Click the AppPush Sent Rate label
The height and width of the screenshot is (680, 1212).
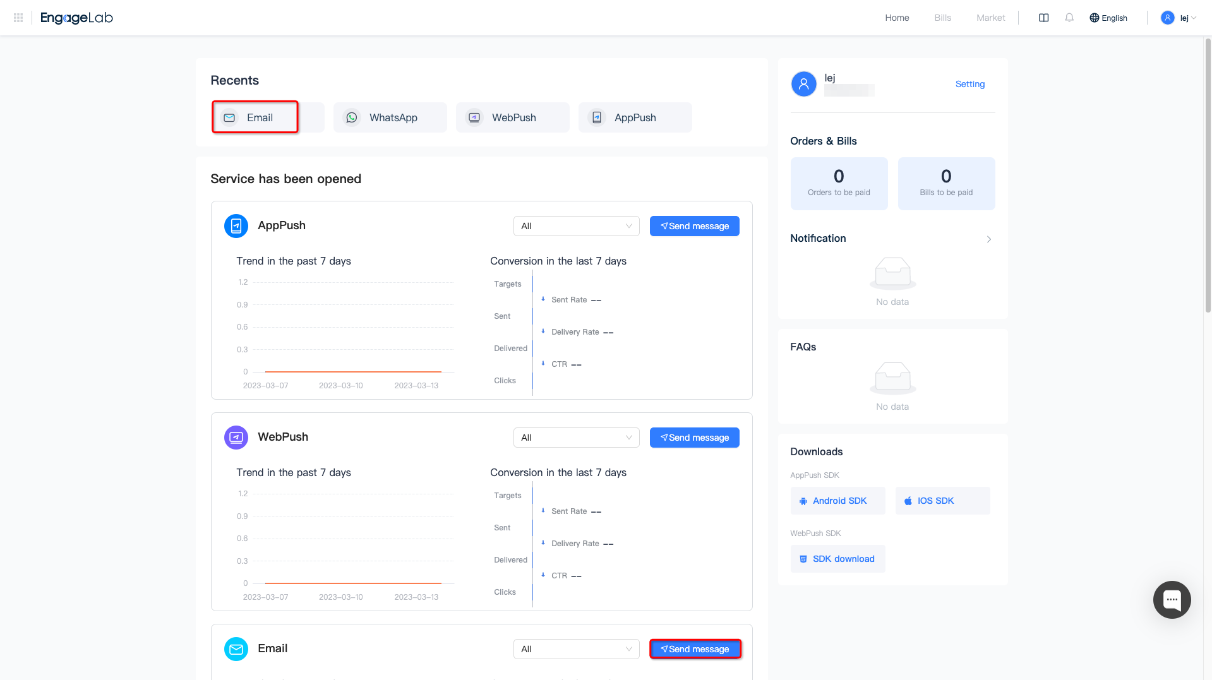point(569,300)
